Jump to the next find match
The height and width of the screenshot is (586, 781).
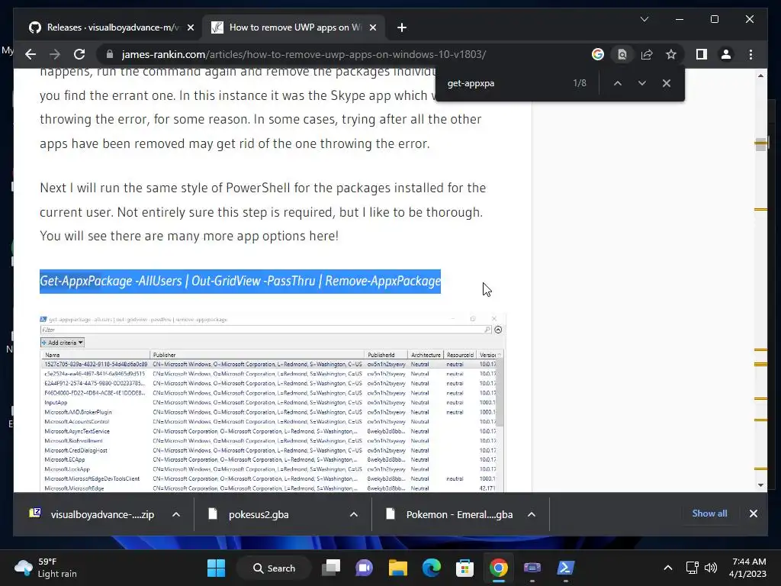point(642,83)
